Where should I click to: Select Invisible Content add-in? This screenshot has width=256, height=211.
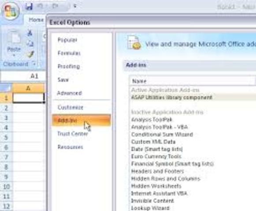point(152,200)
